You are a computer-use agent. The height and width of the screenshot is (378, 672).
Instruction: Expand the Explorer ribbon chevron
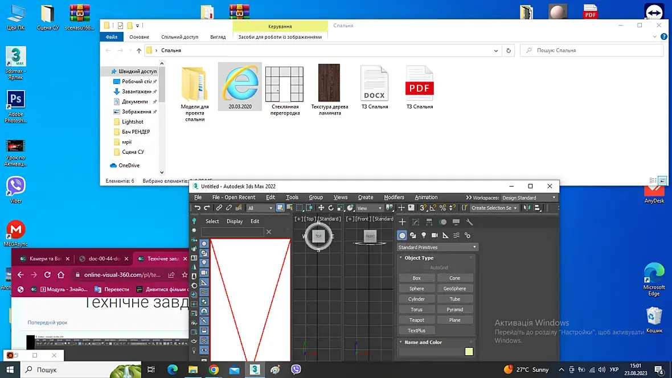coord(654,37)
